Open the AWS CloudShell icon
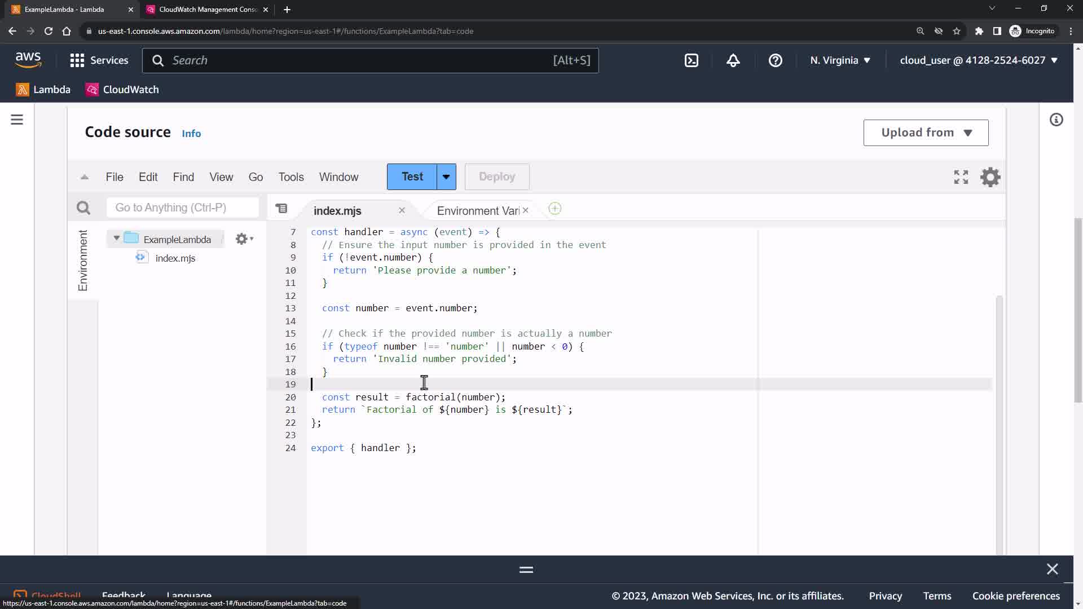 (692, 60)
